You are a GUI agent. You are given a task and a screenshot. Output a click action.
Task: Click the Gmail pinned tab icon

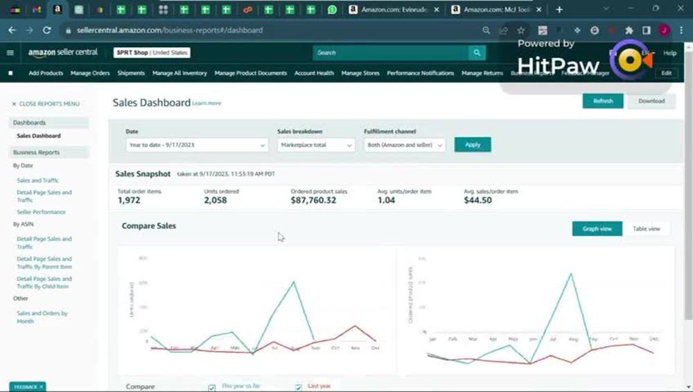pos(37,9)
